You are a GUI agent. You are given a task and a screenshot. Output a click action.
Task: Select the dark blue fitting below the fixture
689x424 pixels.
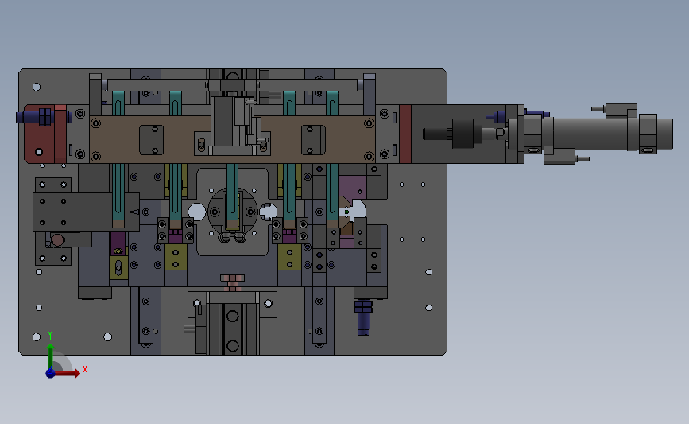pyautogui.click(x=363, y=317)
